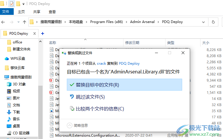
Task: Open 桌面 in navigation pane
Action: 16,126
